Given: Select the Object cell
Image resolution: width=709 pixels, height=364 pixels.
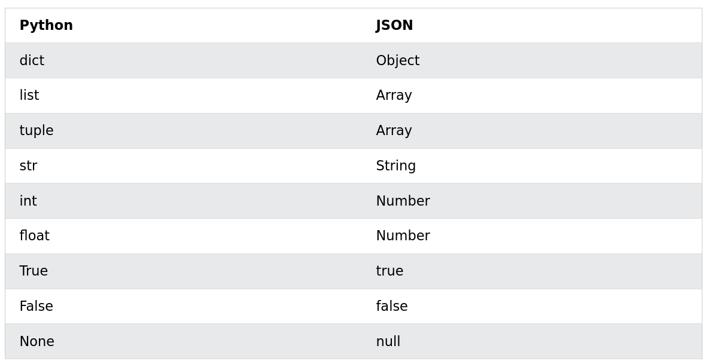Looking at the screenshot, I should [397, 61].
